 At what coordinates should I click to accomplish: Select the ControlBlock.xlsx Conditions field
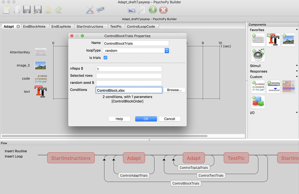click(x=129, y=90)
